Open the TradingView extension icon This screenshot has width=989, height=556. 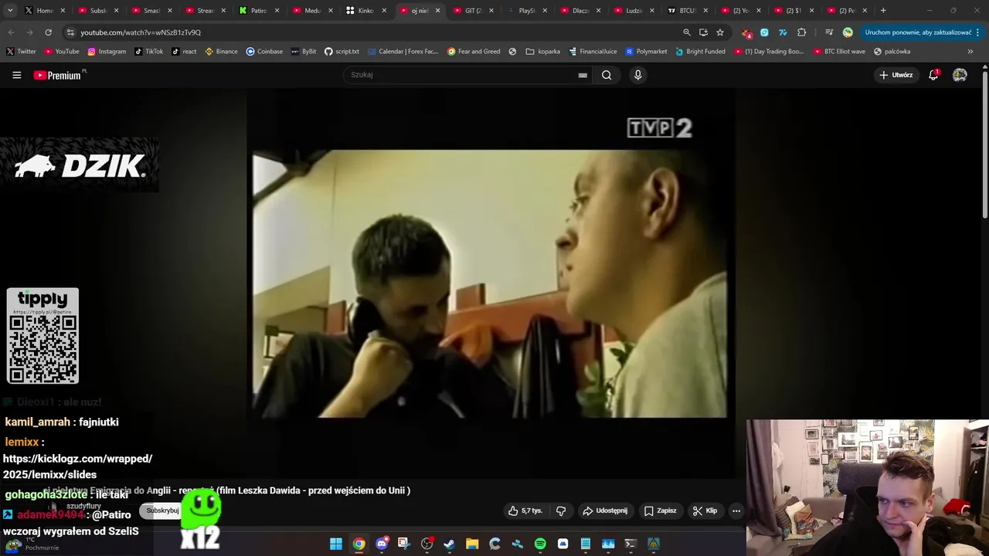[x=783, y=32]
